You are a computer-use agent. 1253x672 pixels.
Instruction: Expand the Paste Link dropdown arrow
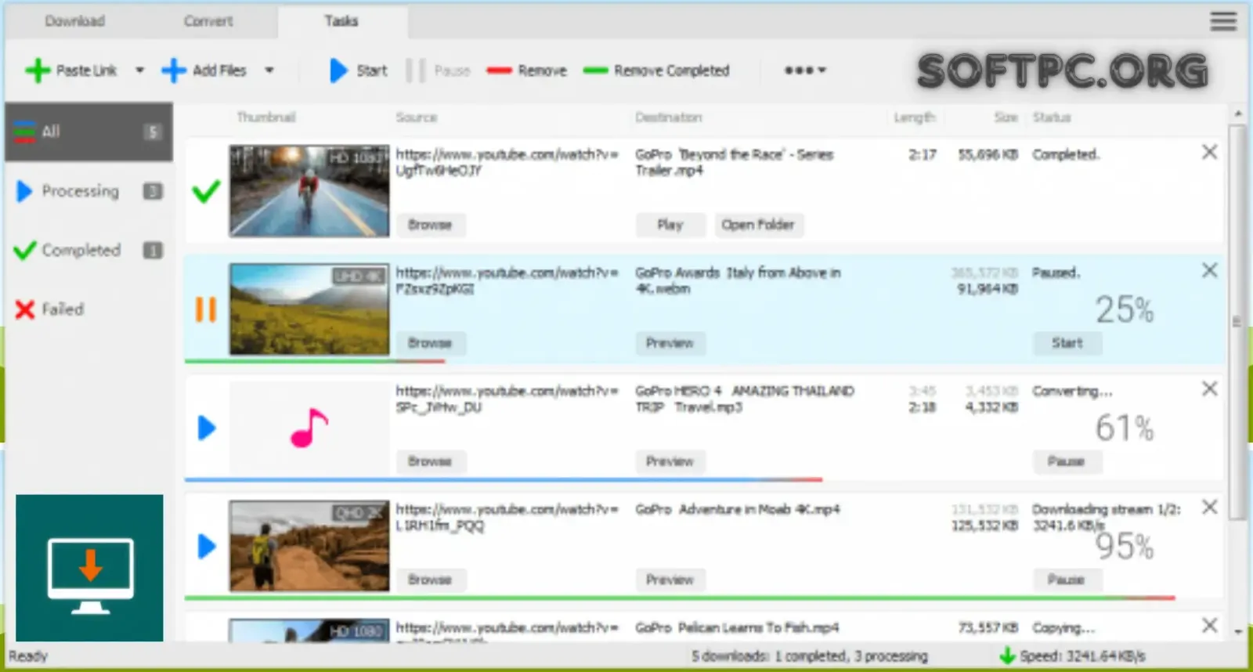(139, 70)
